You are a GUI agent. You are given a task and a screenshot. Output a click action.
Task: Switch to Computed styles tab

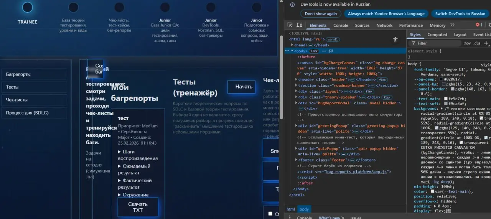coord(437,35)
